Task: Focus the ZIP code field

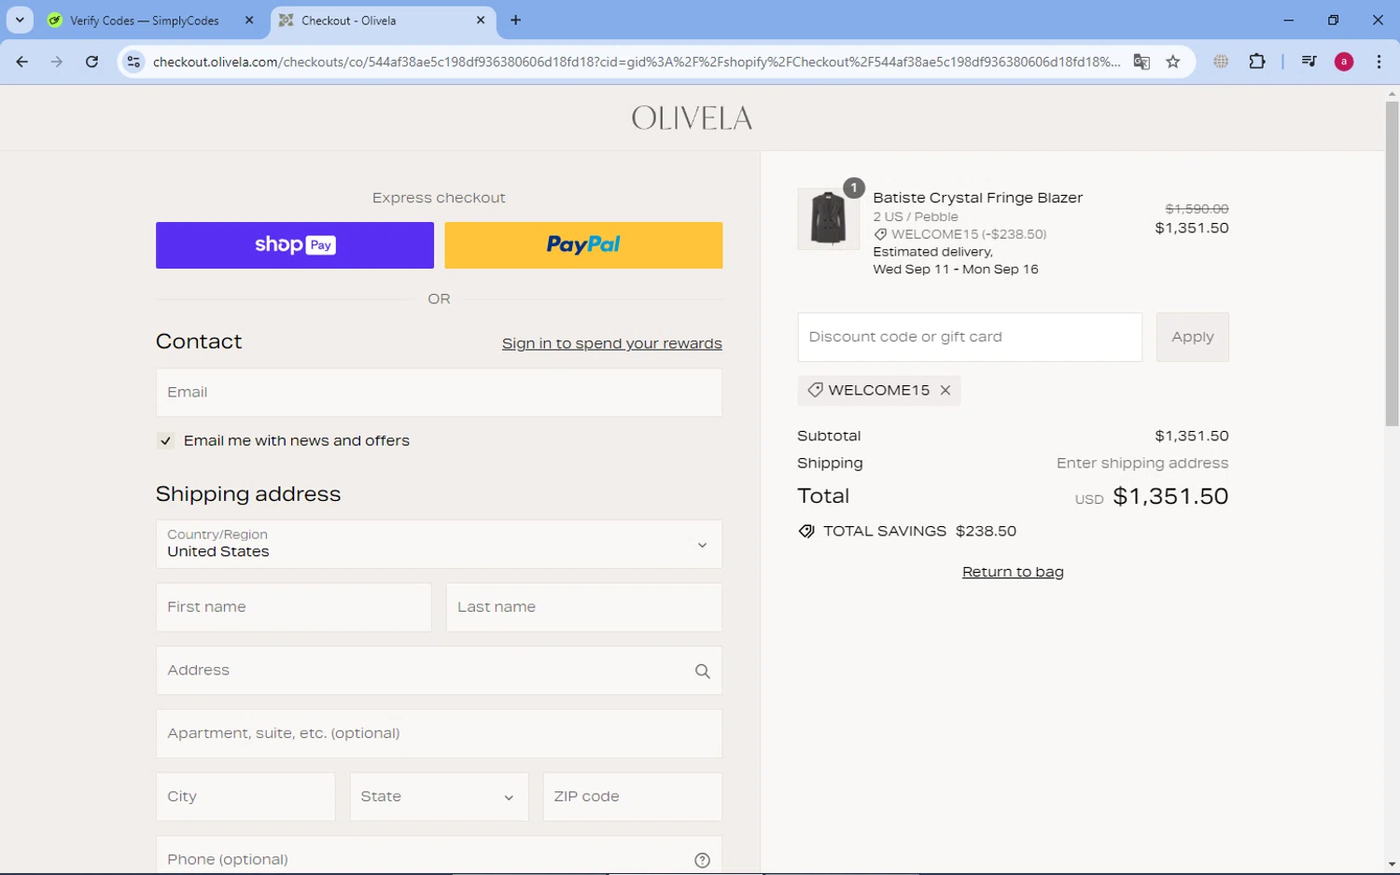Action: pyautogui.click(x=633, y=797)
